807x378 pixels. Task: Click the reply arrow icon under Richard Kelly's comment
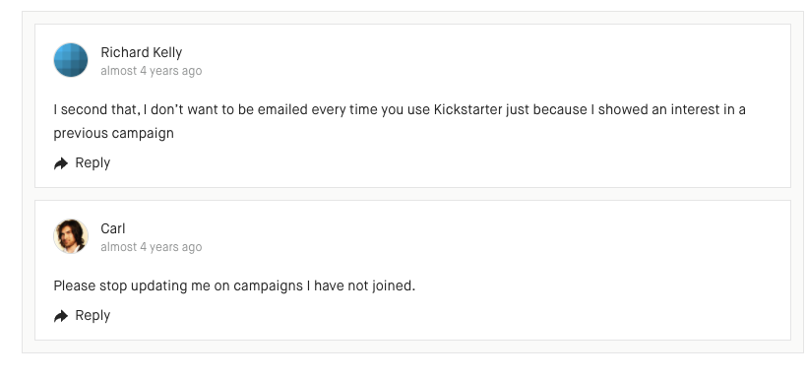(61, 163)
